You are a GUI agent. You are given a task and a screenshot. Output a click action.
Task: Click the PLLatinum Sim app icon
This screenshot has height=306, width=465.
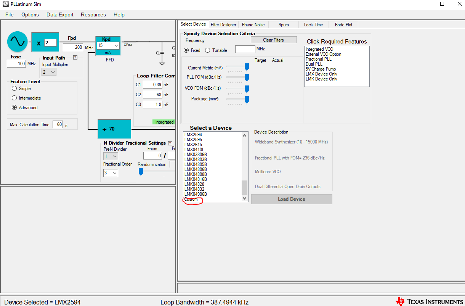point(5,4)
